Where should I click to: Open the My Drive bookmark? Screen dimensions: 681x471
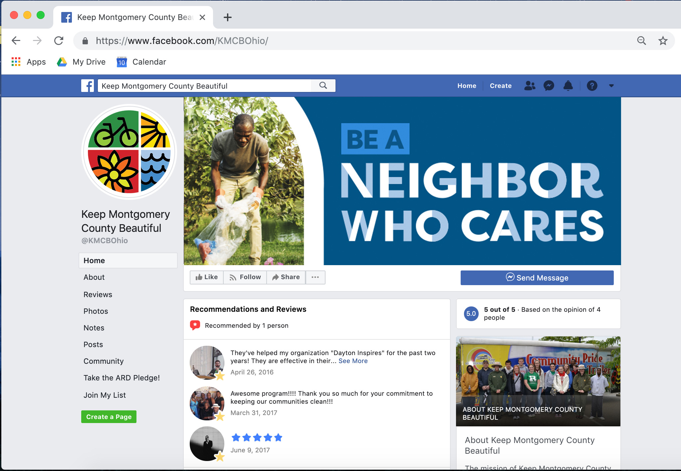[x=81, y=62]
